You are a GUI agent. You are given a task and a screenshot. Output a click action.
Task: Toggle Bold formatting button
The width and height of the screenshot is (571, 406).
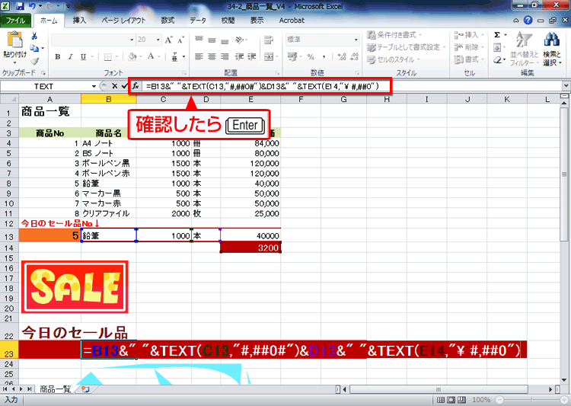[x=58, y=57]
